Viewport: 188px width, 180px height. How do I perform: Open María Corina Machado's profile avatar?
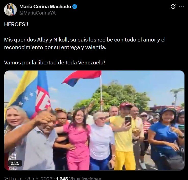pyautogui.click(x=10, y=10)
